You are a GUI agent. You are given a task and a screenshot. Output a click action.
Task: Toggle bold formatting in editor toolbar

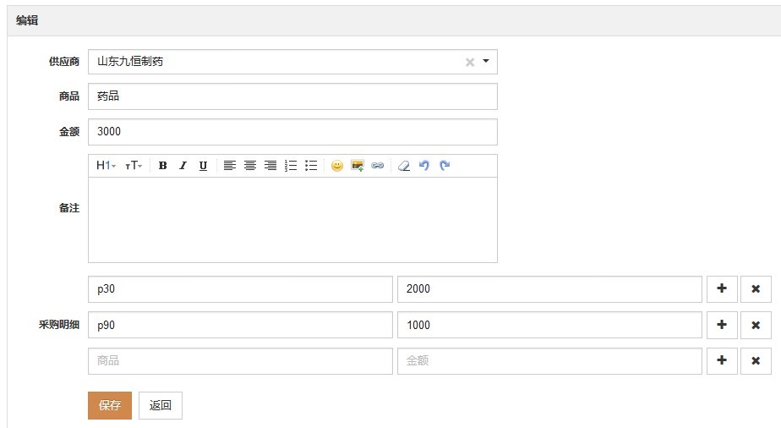[163, 166]
